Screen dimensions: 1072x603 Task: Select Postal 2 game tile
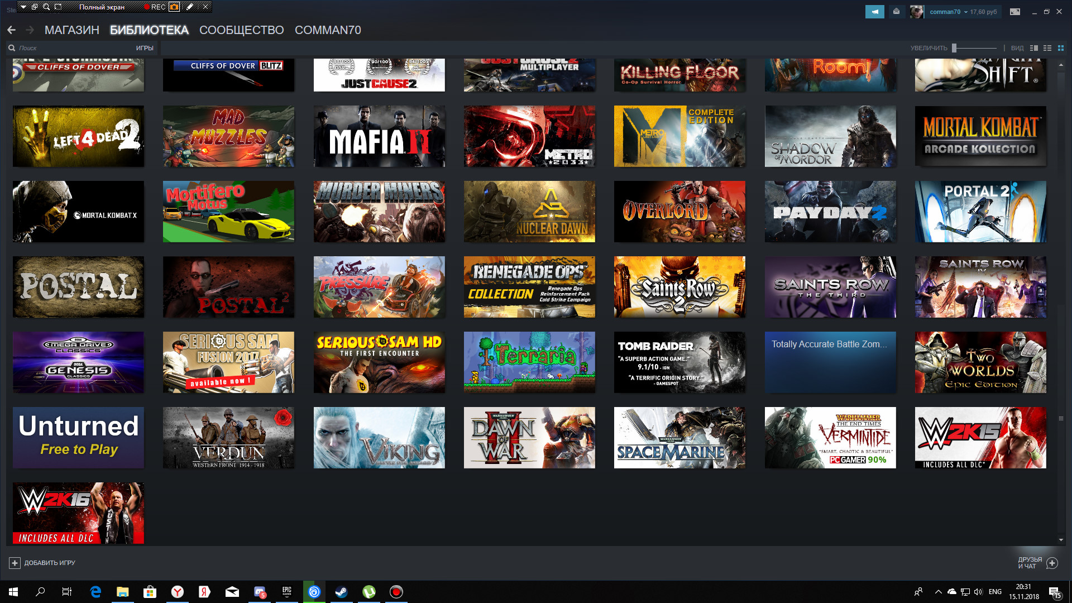click(228, 287)
